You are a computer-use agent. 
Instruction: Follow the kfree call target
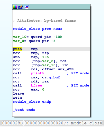[36, 85]
